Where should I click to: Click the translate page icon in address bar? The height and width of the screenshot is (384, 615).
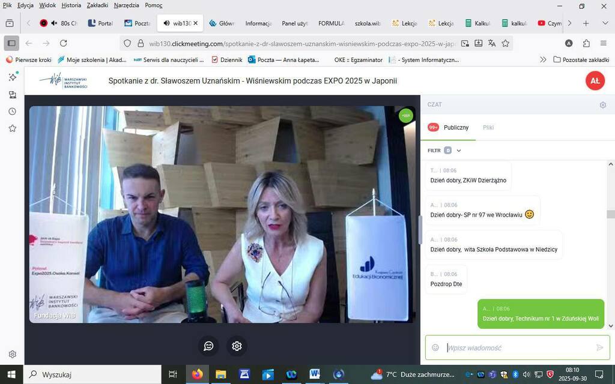pos(492,43)
